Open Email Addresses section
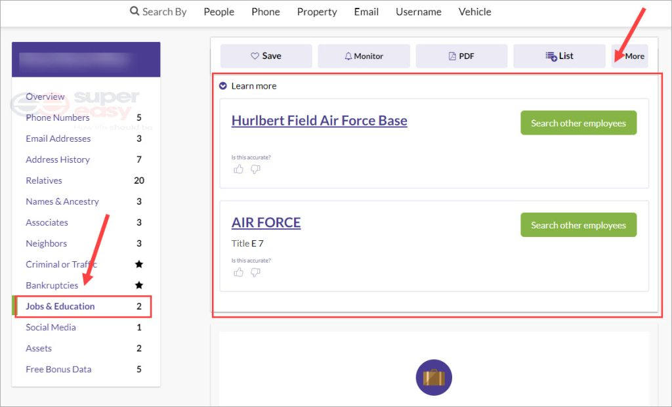This screenshot has width=672, height=407. [x=58, y=139]
